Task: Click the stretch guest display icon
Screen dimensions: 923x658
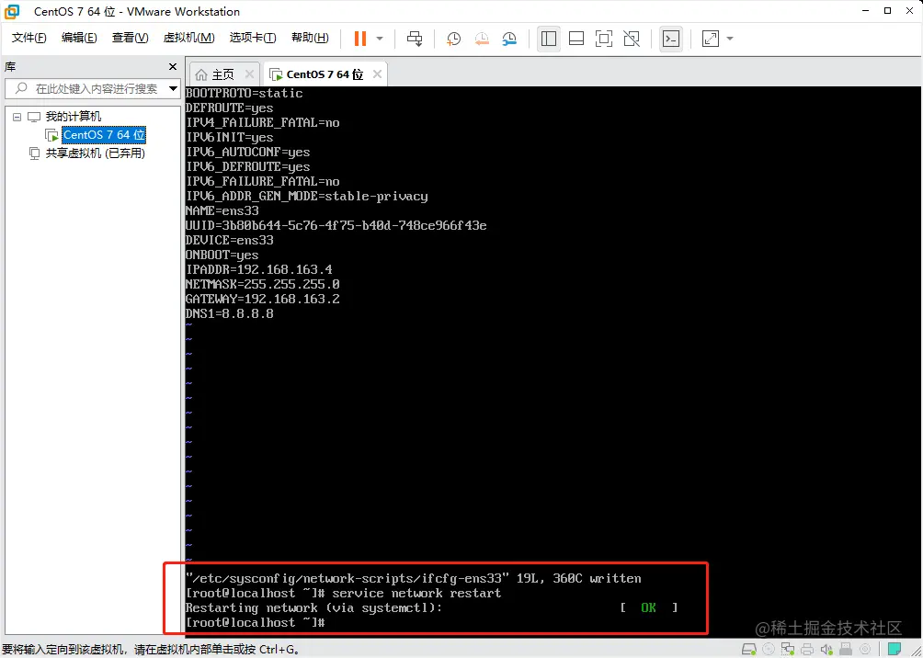Action: (x=711, y=39)
